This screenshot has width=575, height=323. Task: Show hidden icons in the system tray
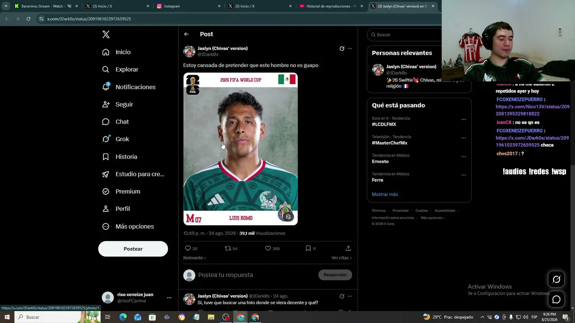(482, 317)
